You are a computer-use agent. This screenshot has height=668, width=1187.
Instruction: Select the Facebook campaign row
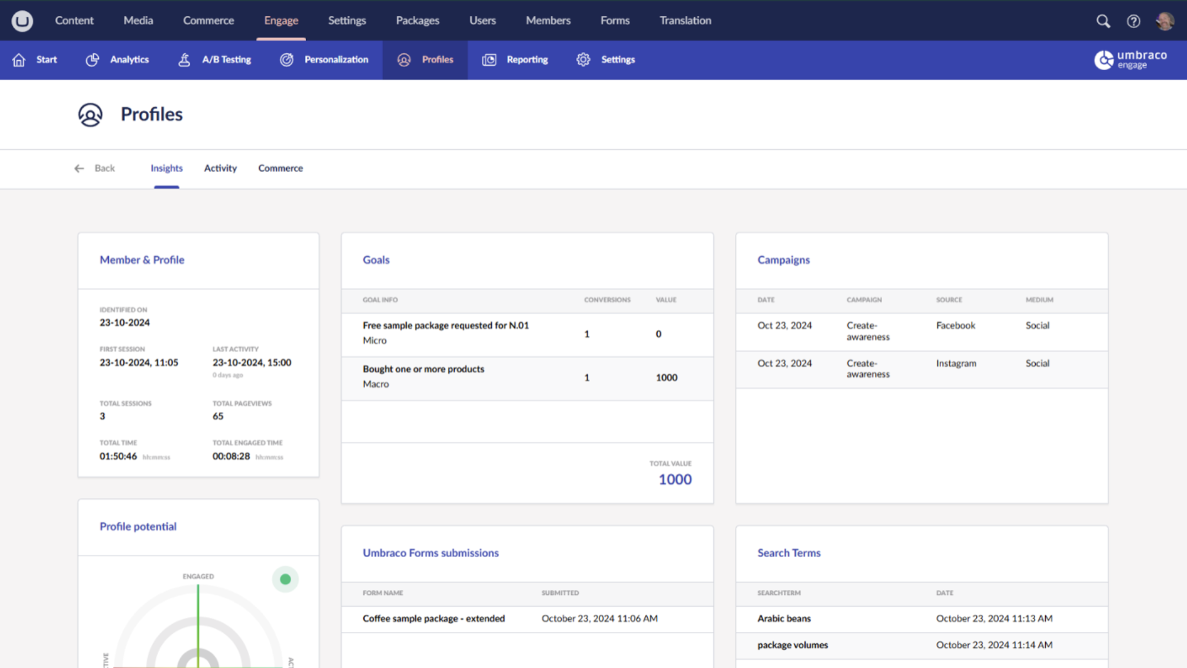pyautogui.click(x=922, y=332)
